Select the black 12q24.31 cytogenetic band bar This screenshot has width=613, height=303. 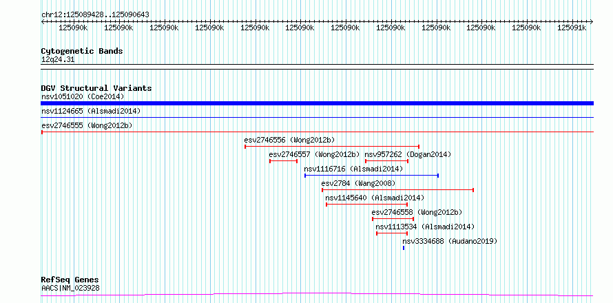[317, 67]
